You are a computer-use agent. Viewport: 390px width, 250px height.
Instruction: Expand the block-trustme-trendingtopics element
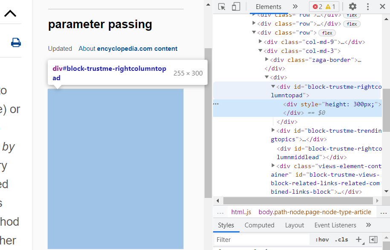pyautogui.click(x=273, y=130)
